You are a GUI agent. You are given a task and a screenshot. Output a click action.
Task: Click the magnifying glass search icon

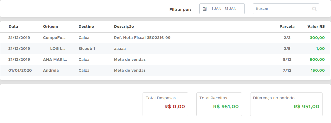314,9
